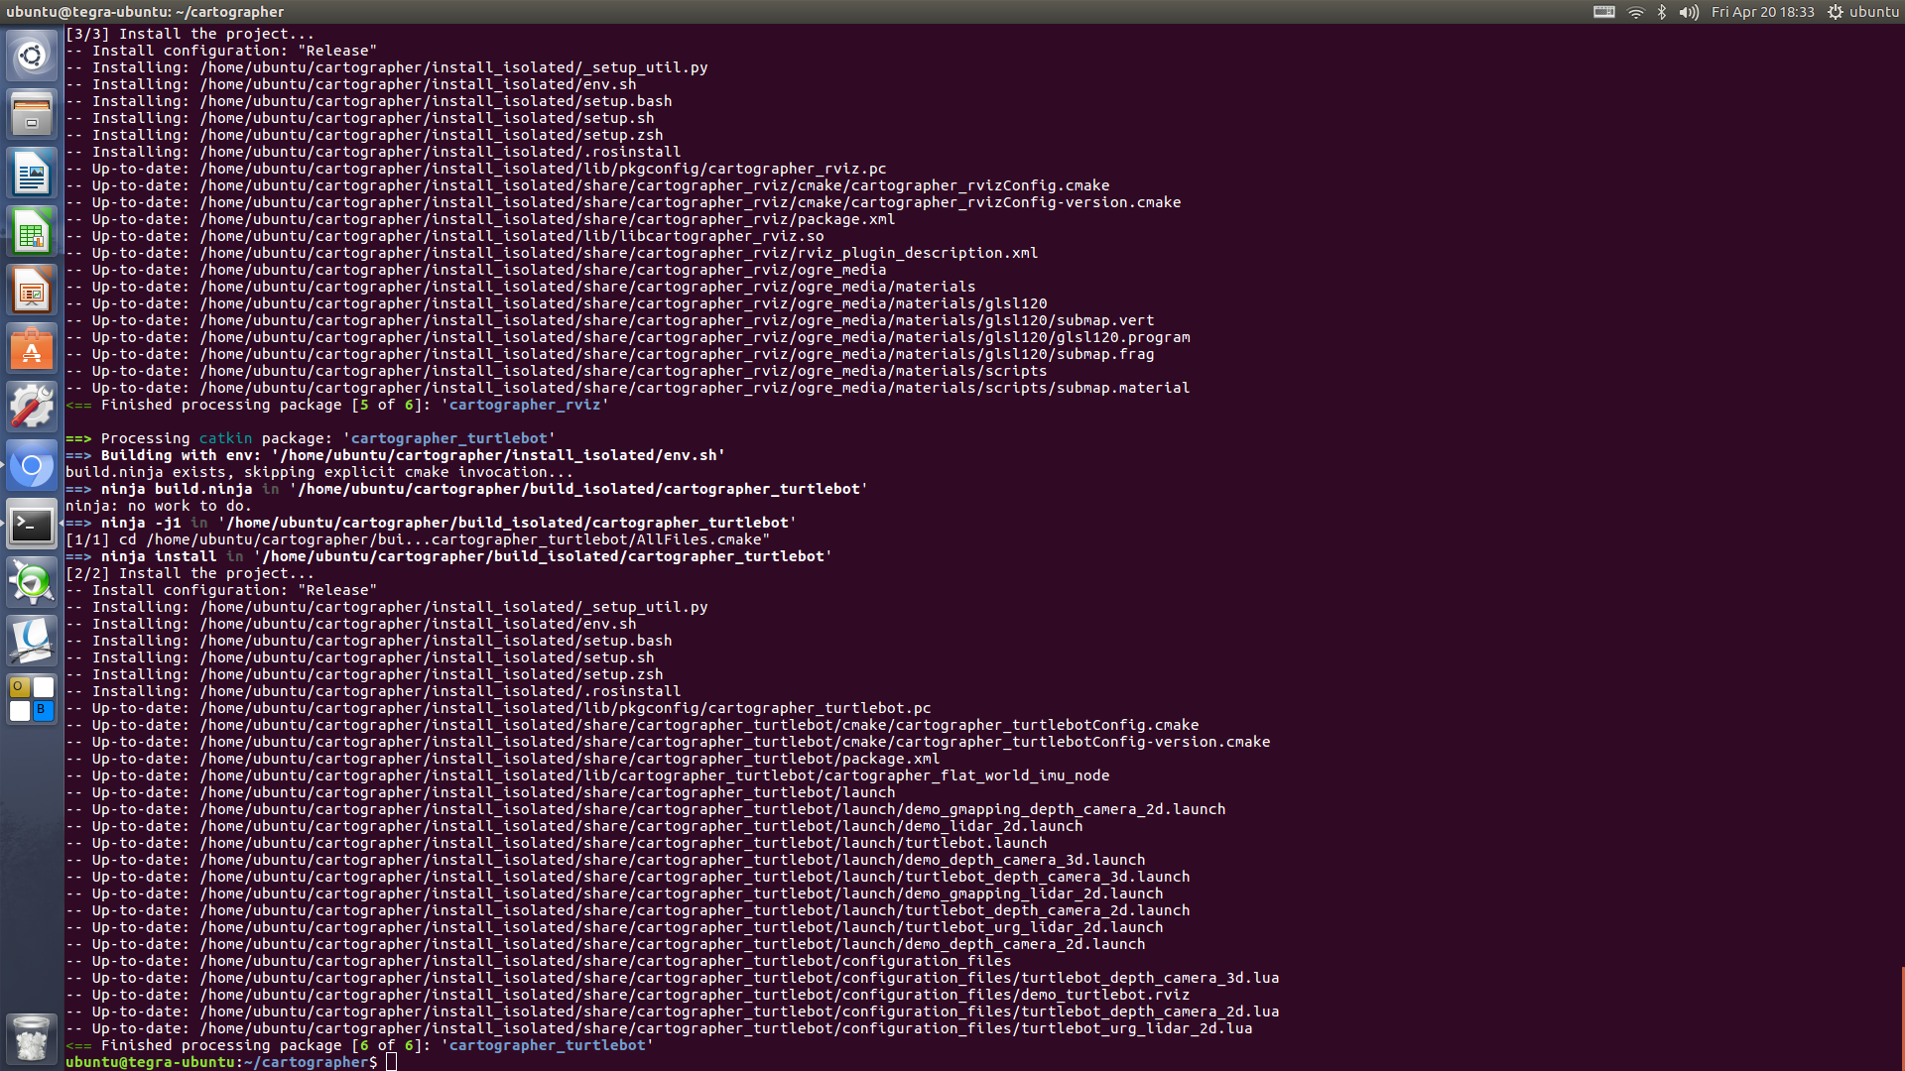Viewport: 1905px width, 1071px height.
Task: Open the Workspace Switcher
Action: coord(32,698)
